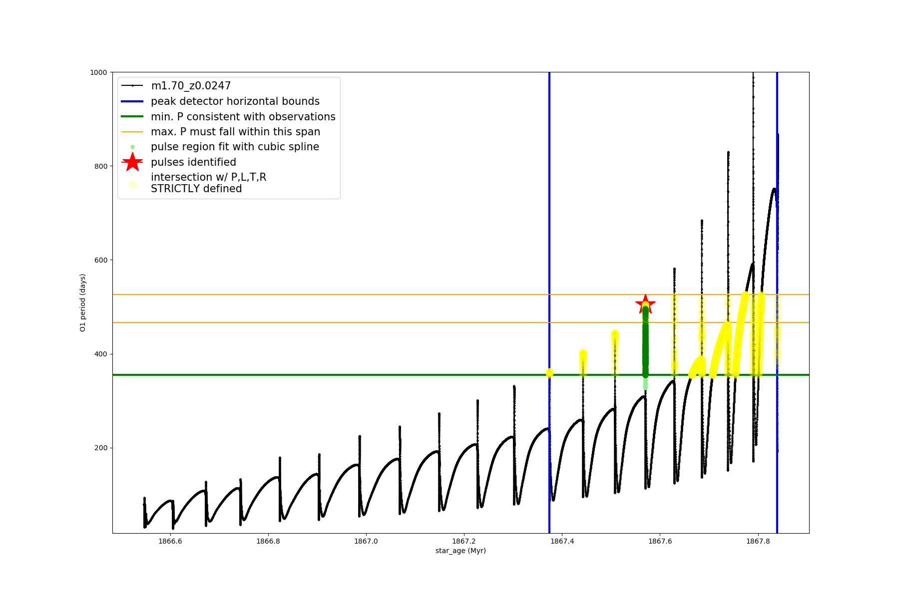Click the 'pulses identified' legend label

pyautogui.click(x=193, y=162)
